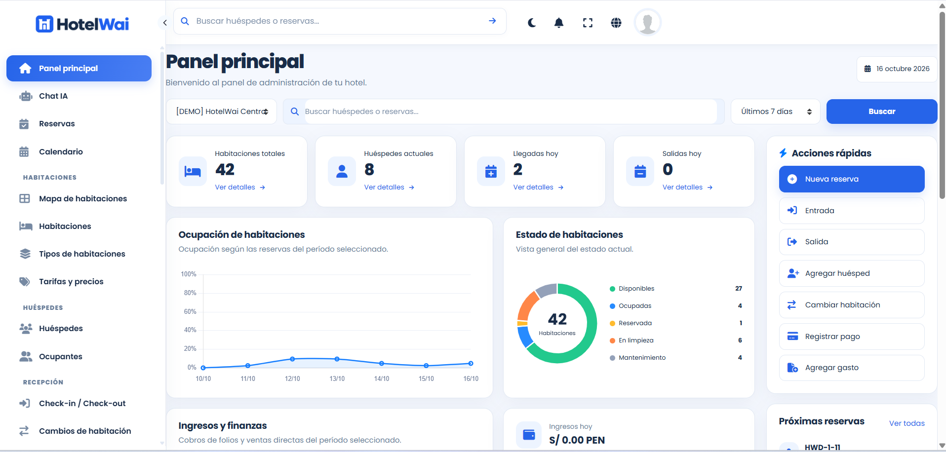
Task: Ver detalles under Salidas hoy
Action: 687,187
